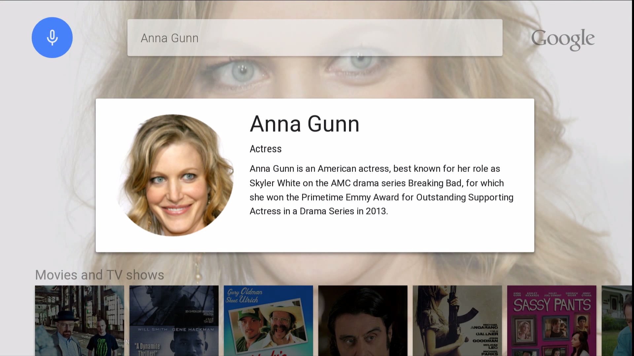Click the words Skyler White in the biography
Screen dimensions: 634x356
[275, 183]
